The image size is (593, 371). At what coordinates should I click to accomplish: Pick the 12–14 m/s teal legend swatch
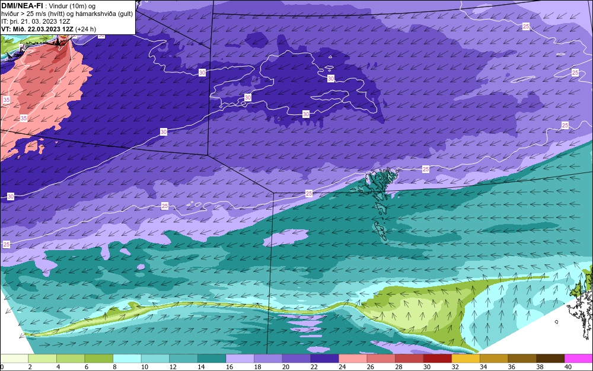click(183, 359)
